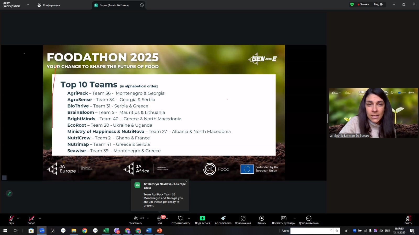Expand the arrow next to Отреагировать
This screenshot has width=419, height=235.
(x=189, y=218)
